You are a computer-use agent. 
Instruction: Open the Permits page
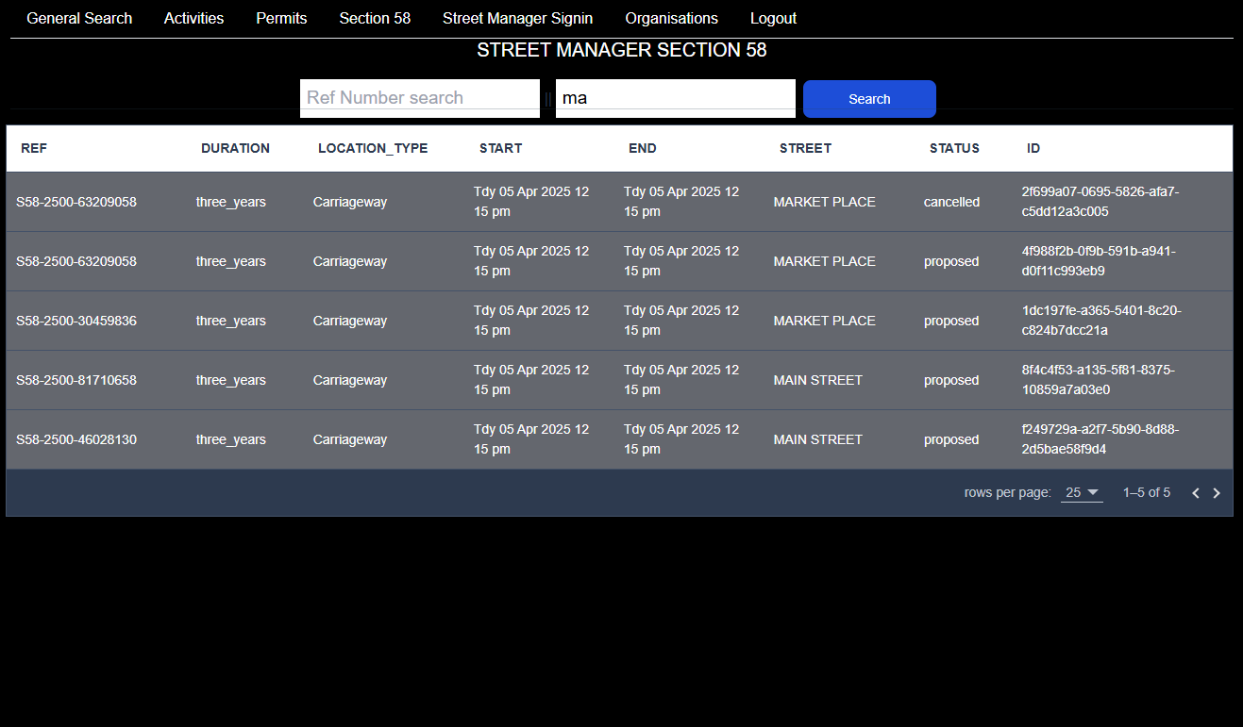281,19
